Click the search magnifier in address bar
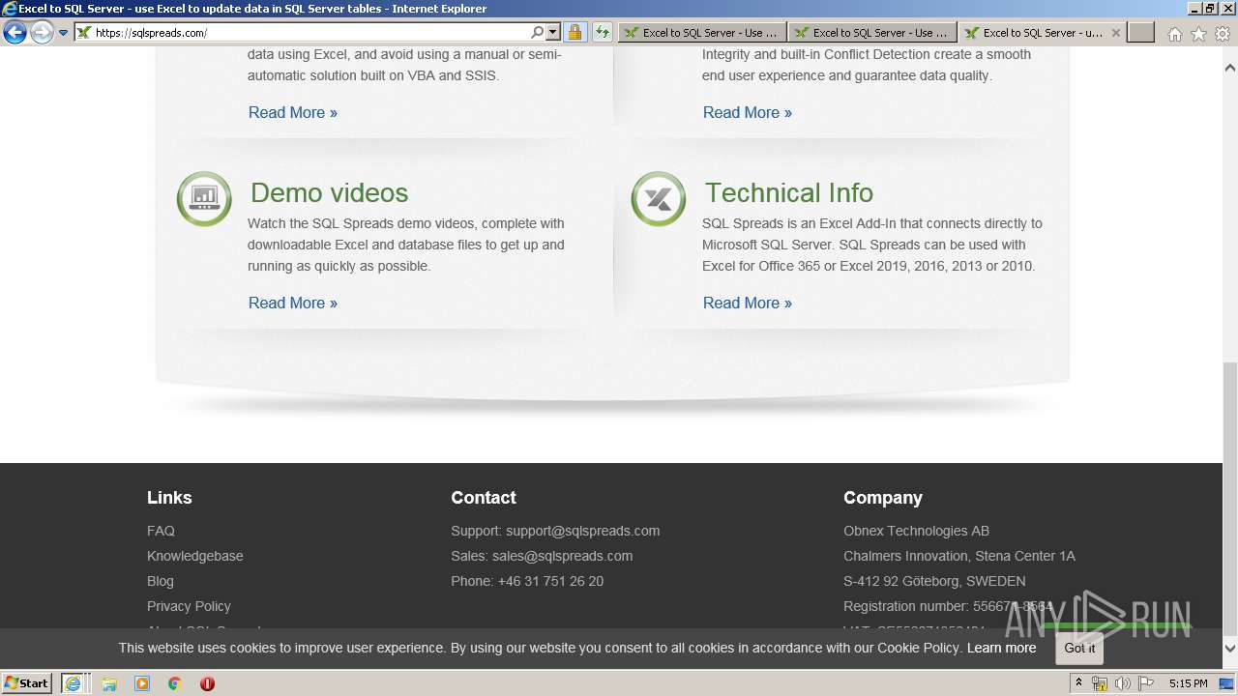This screenshot has width=1238, height=696. point(538,33)
